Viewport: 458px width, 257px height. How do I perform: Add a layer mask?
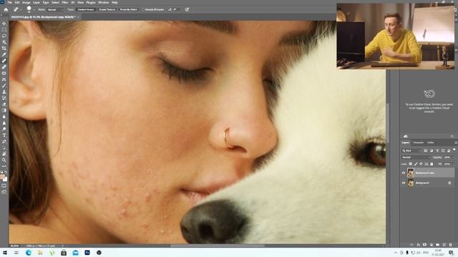click(x=424, y=245)
